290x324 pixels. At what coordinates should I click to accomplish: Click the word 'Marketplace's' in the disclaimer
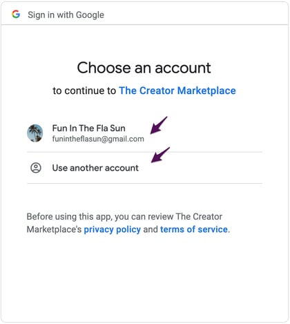click(54, 229)
